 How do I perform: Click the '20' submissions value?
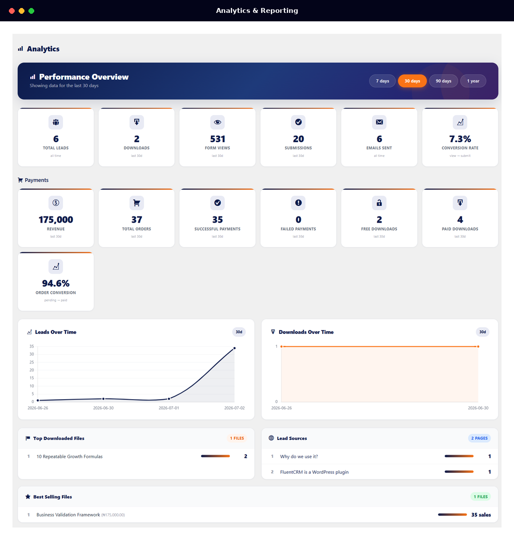pos(298,139)
